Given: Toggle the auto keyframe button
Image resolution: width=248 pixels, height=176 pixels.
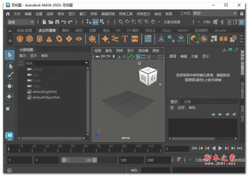Looking at the screenshot, I should (179, 159).
